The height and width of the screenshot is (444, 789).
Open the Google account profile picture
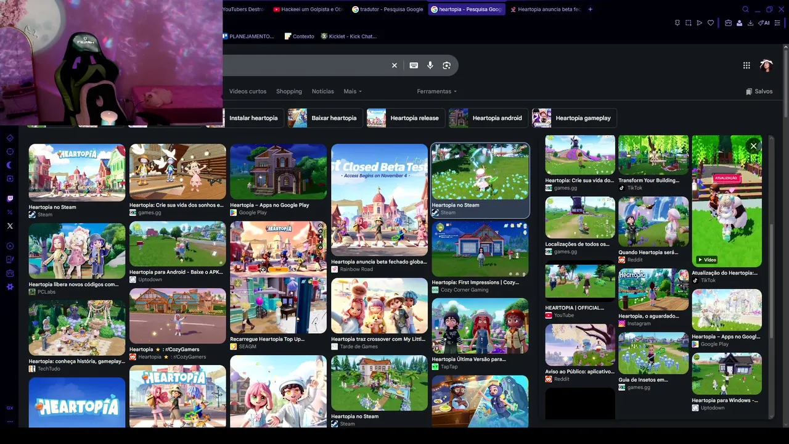[x=766, y=65]
